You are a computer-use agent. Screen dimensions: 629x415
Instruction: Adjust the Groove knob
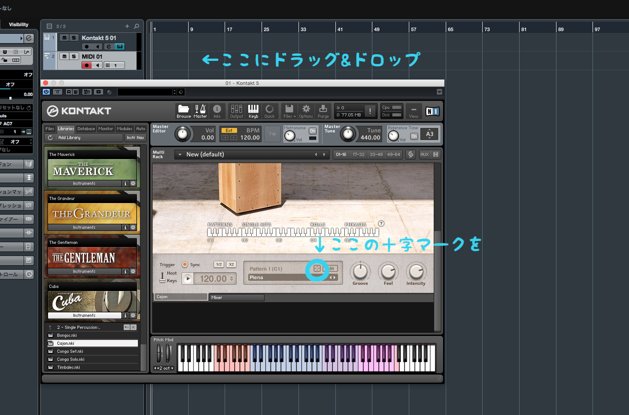tap(360, 271)
